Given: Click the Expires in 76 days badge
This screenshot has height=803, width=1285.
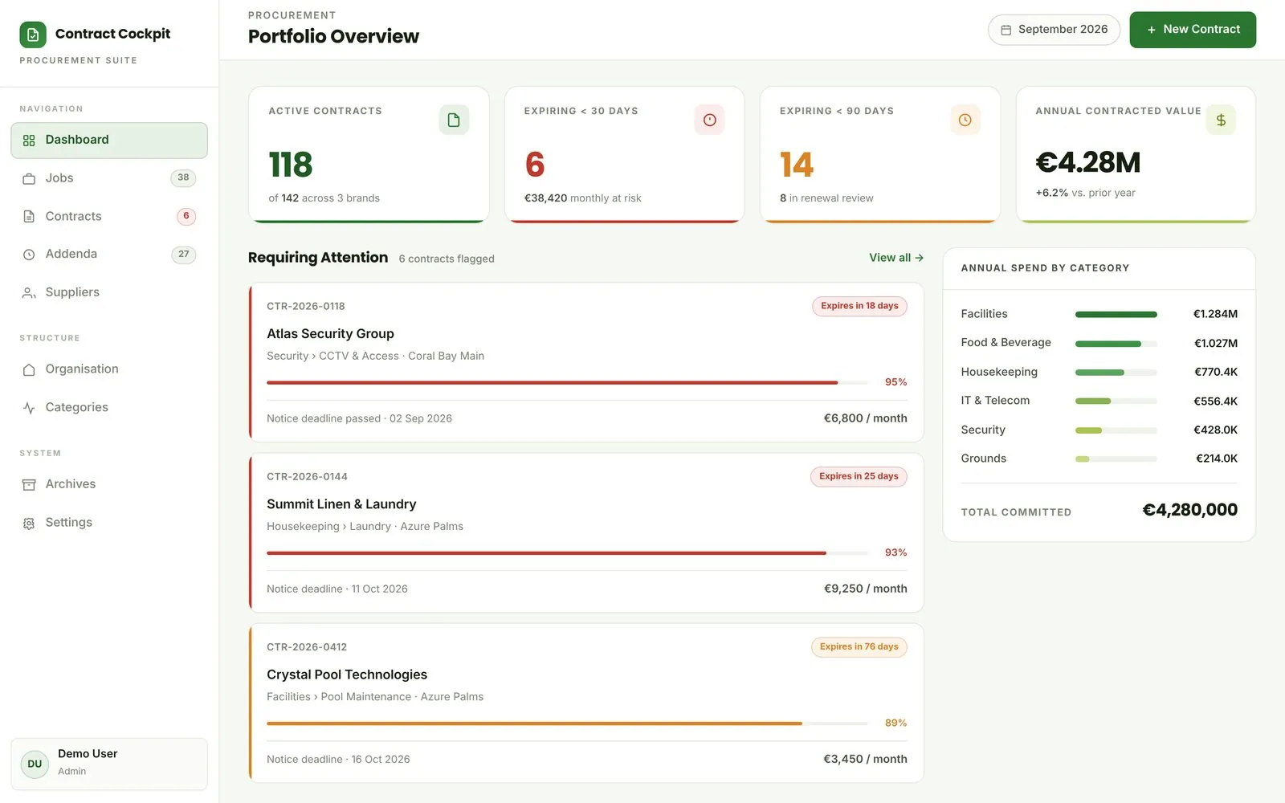Looking at the screenshot, I should click(859, 647).
